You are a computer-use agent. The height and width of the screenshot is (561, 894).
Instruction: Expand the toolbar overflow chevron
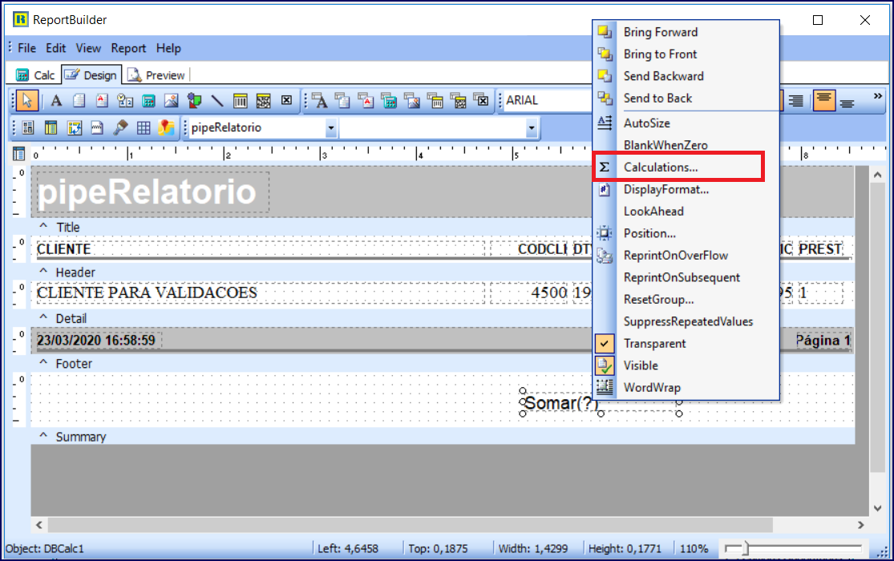(x=877, y=96)
